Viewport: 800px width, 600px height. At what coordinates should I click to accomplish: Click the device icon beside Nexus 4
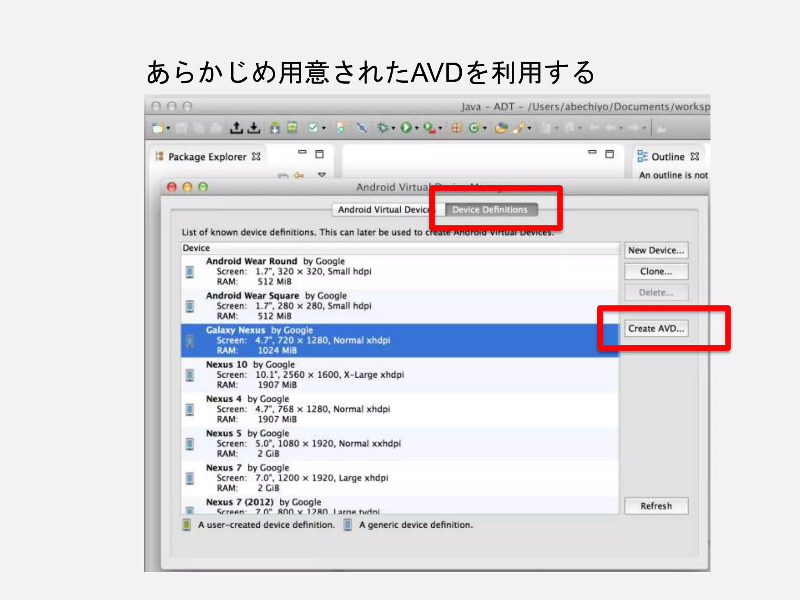click(x=190, y=410)
